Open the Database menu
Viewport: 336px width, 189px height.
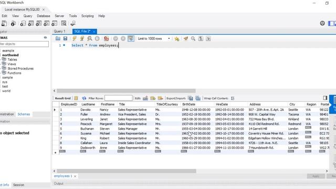pos(44,16)
